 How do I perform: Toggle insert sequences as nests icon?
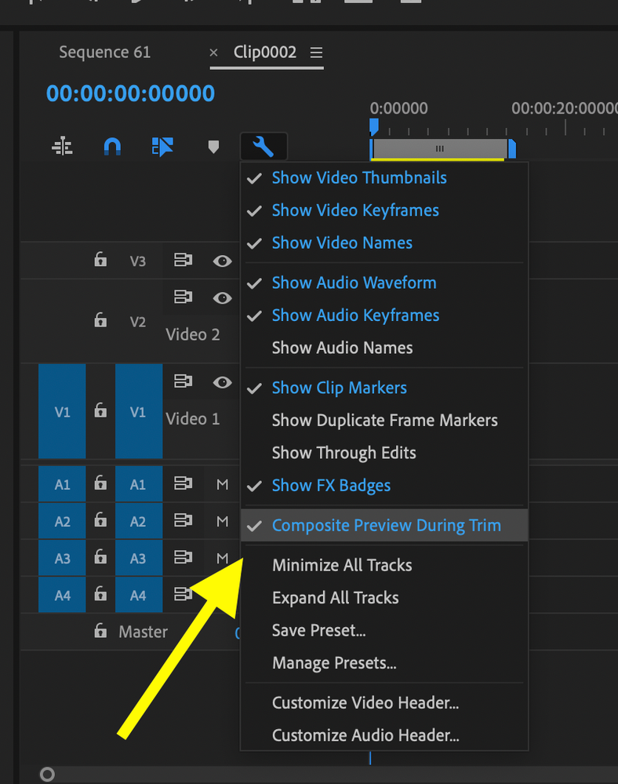62,146
